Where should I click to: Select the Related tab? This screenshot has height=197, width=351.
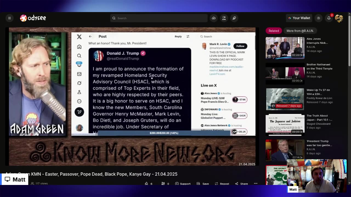click(x=274, y=31)
